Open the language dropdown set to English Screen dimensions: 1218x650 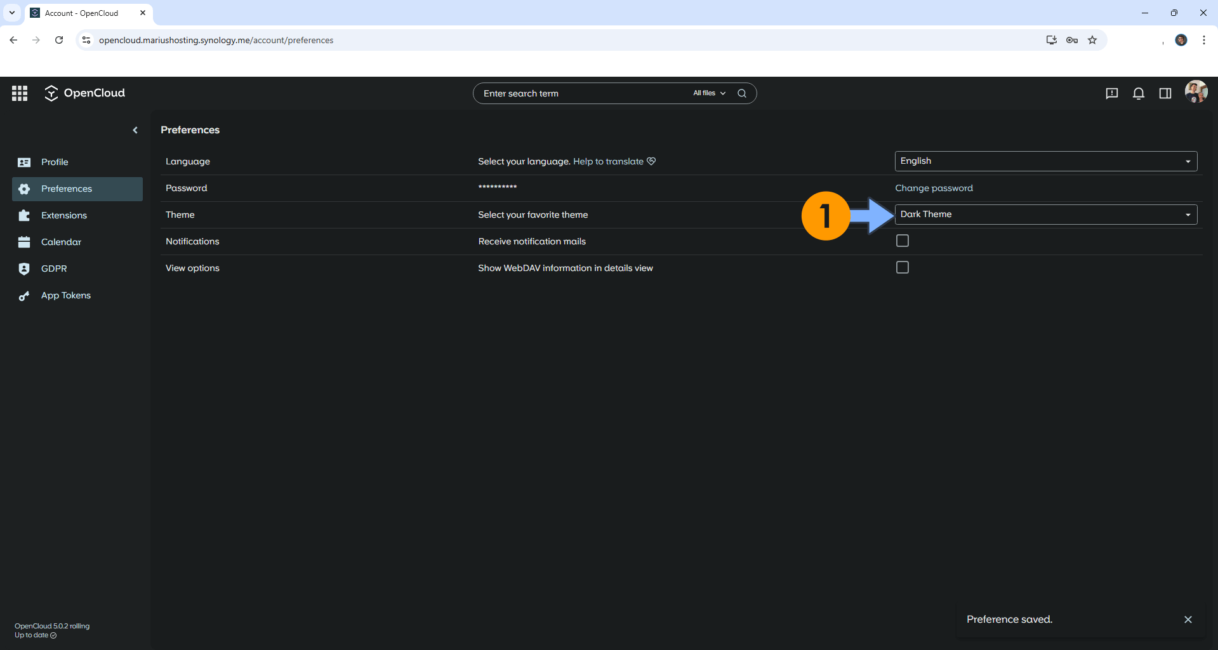(x=1045, y=161)
